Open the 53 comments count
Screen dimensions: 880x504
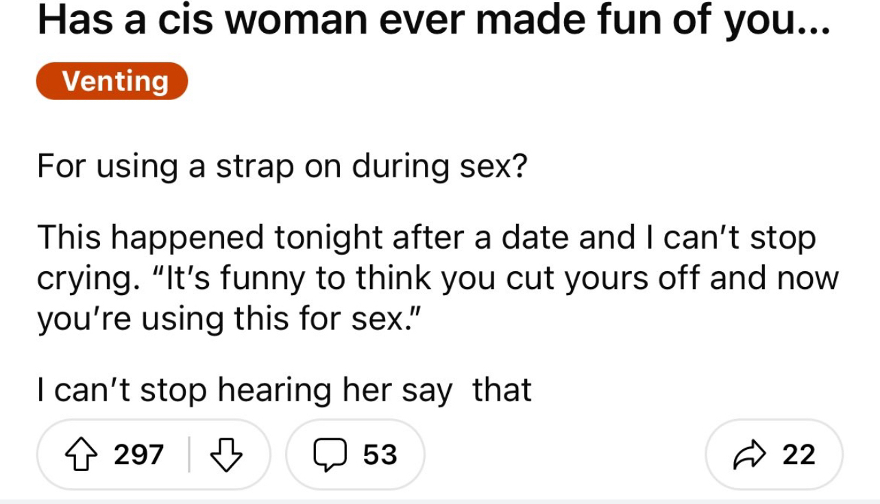(x=380, y=455)
